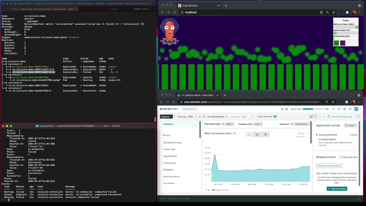366x206 pixels.
Task: Click the Start querying your data bar
Action: [260, 198]
